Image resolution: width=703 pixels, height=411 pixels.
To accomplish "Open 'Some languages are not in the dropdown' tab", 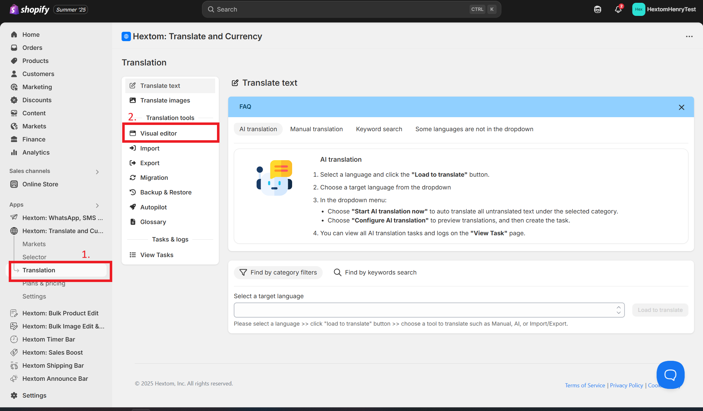I will pyautogui.click(x=474, y=129).
